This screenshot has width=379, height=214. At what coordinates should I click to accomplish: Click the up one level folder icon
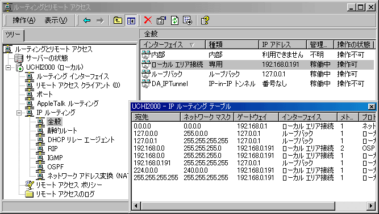[118, 21]
